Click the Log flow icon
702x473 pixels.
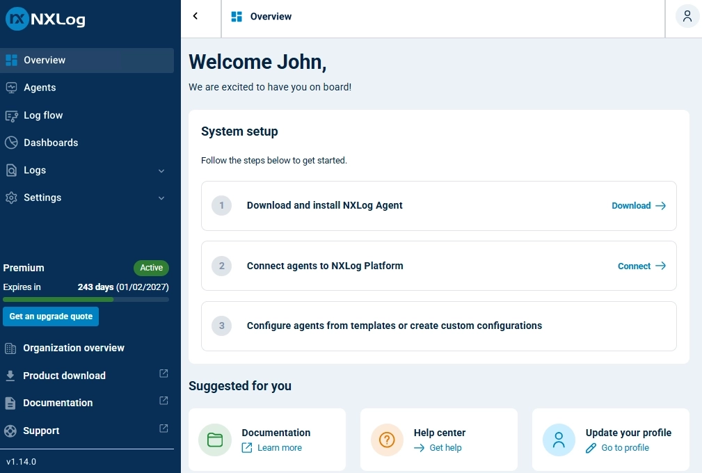tap(12, 116)
